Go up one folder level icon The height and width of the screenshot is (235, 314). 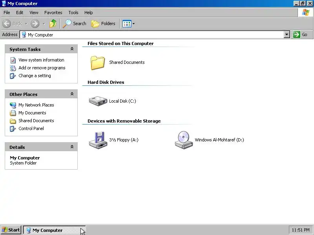53,23
